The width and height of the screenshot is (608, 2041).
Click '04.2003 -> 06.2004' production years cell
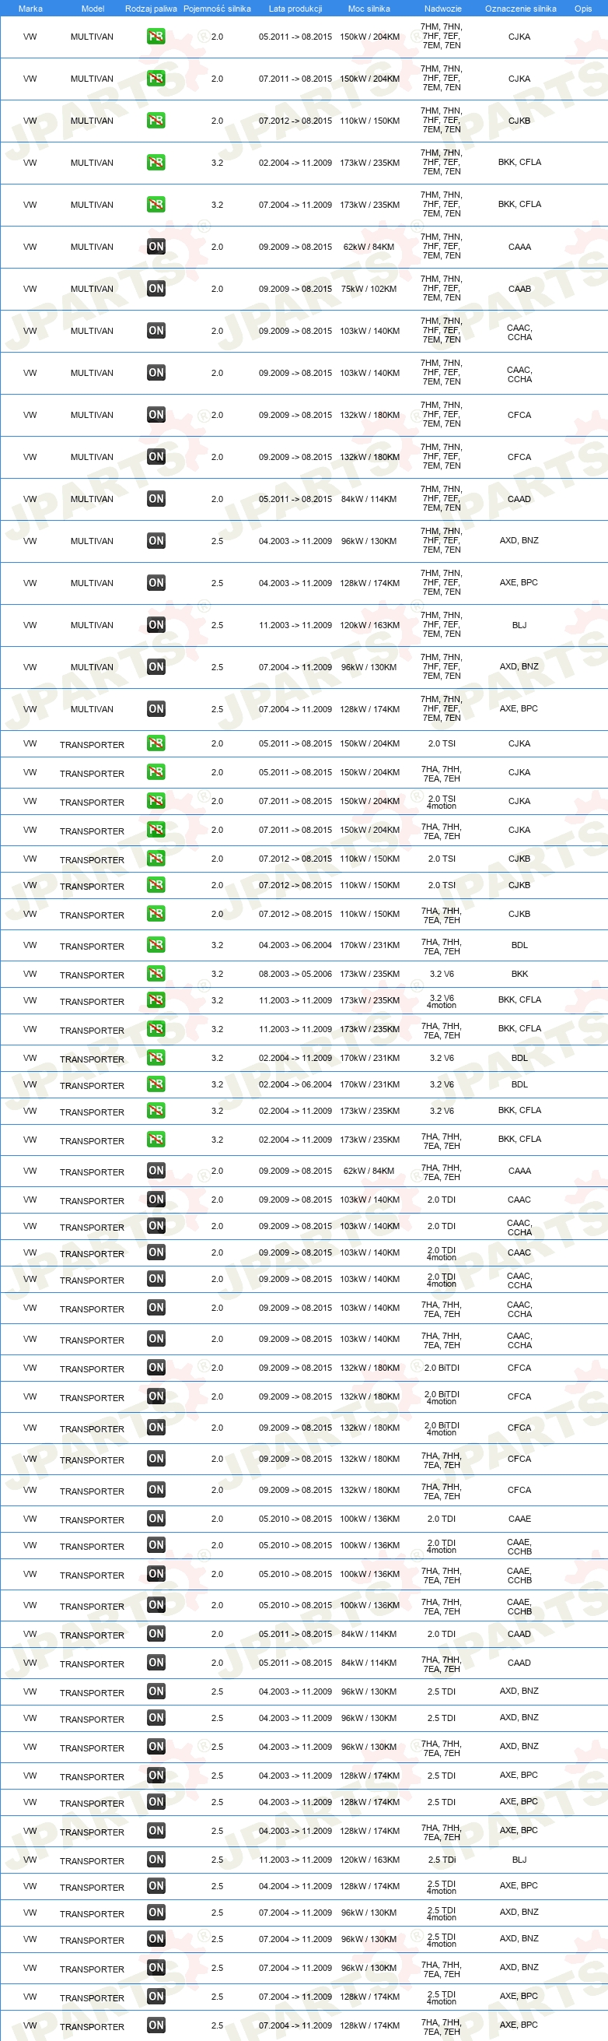click(x=295, y=944)
